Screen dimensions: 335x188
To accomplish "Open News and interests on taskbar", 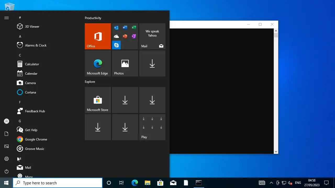I will (262, 183).
